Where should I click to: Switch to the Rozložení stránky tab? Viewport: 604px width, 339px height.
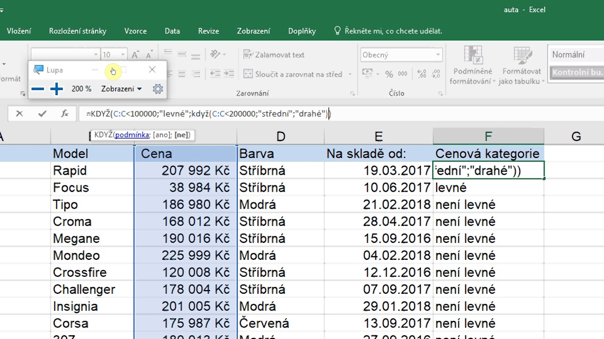(78, 31)
